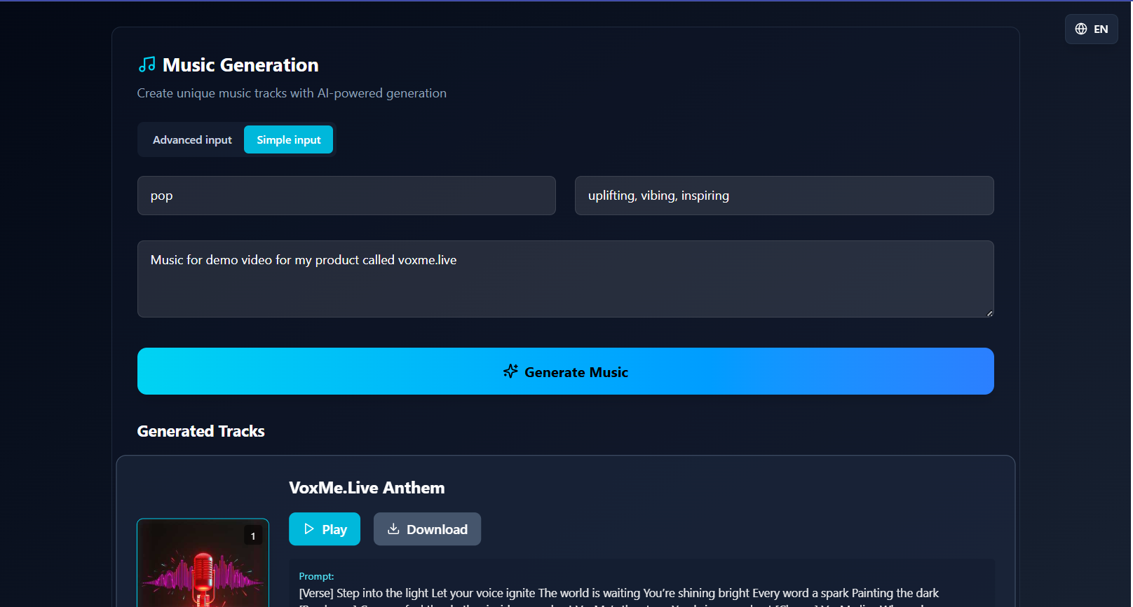Select the Simple input tab
Viewport: 1133px width, 607px height.
[288, 140]
